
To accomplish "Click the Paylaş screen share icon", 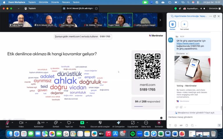I will coord(82,123).
